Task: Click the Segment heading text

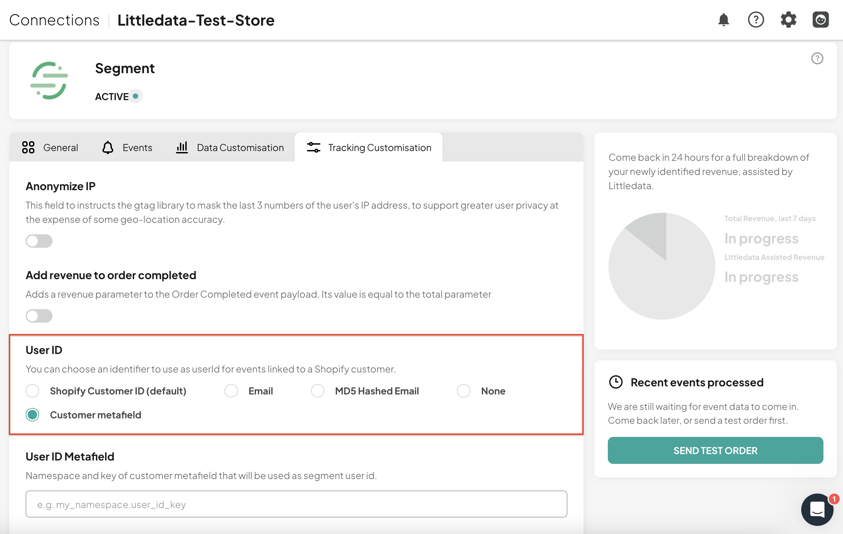Action: 125,68
